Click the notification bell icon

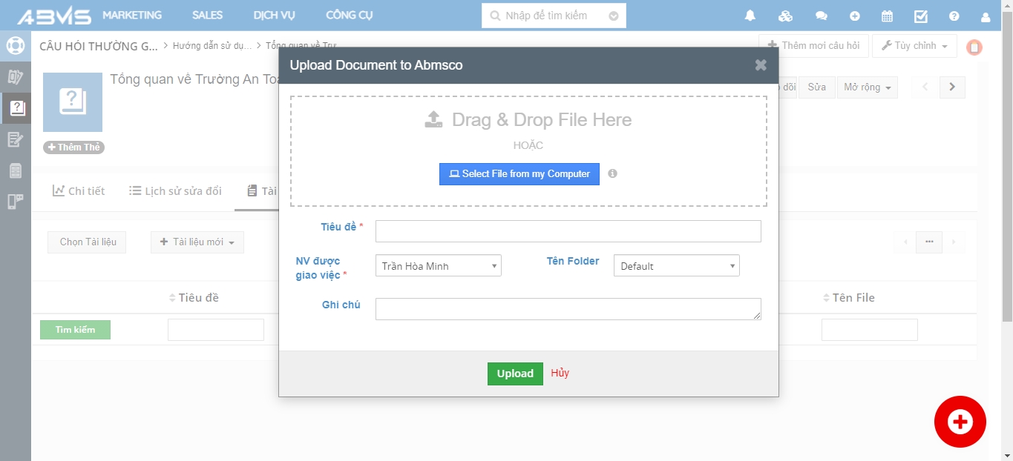pyautogui.click(x=750, y=16)
